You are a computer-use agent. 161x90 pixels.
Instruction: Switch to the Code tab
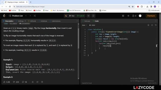click(96, 21)
